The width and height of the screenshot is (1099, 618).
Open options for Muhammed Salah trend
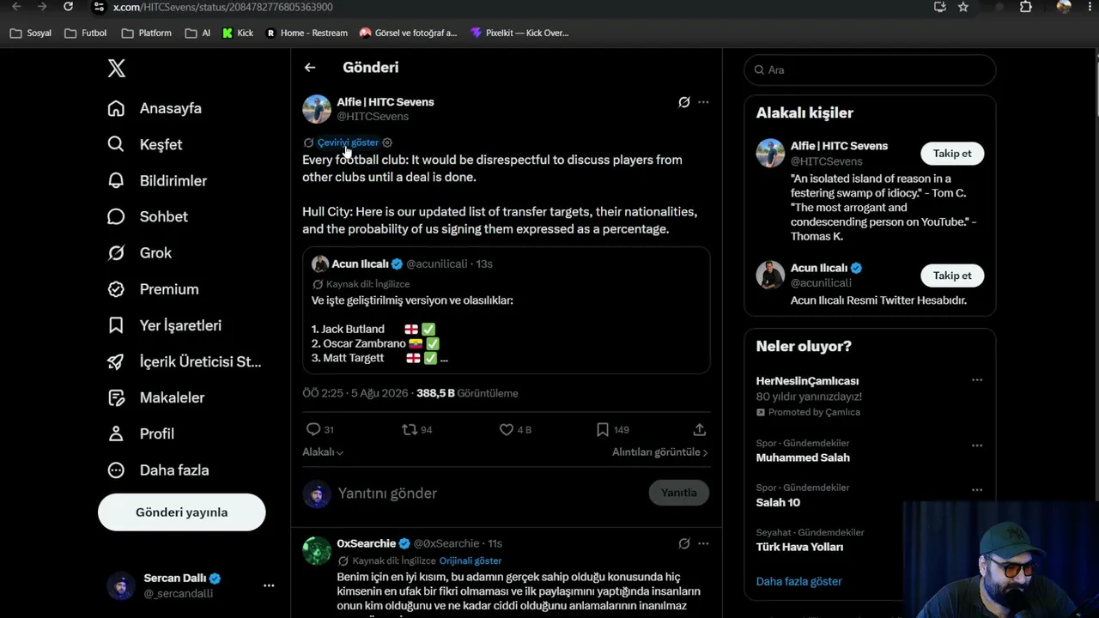[x=977, y=445]
